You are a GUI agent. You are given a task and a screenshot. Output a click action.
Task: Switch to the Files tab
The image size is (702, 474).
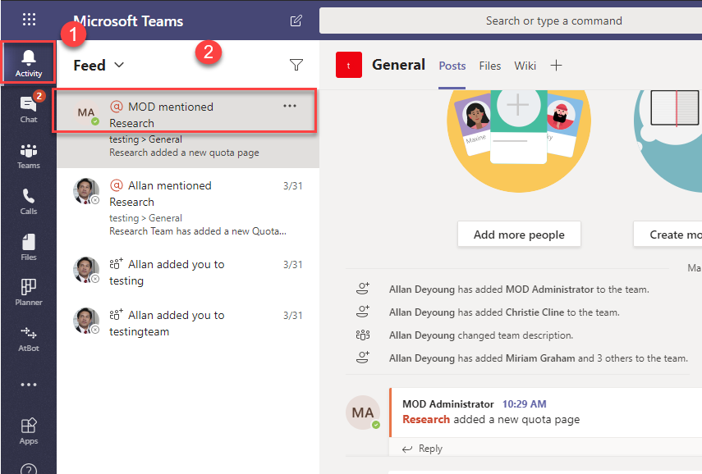click(x=489, y=66)
